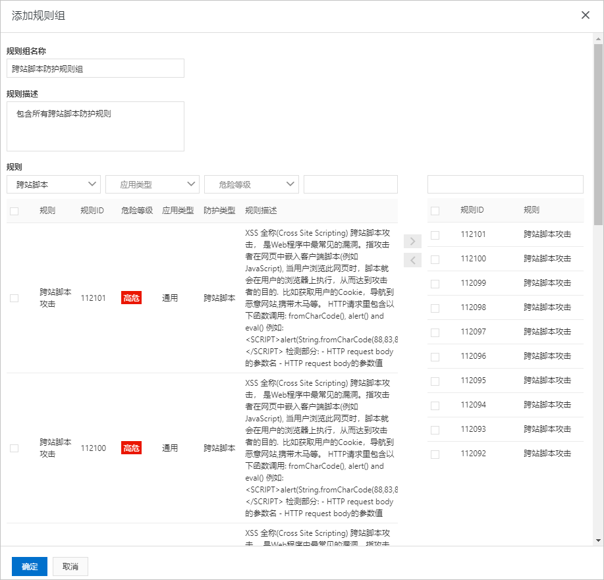Cancel with the 取消 button

[x=70, y=567]
